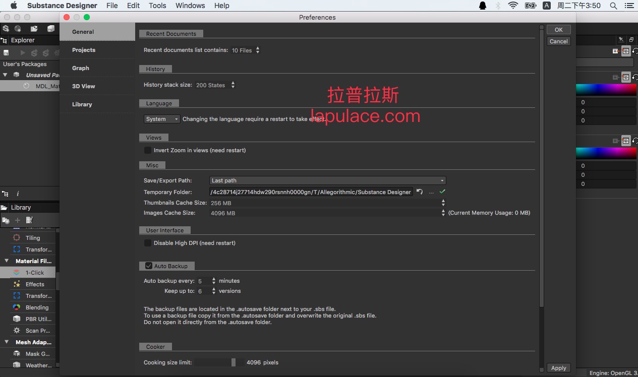Viewport: 638px width, 377px height.
Task: Uncheck the Auto Backup checkbox
Action: click(x=149, y=266)
